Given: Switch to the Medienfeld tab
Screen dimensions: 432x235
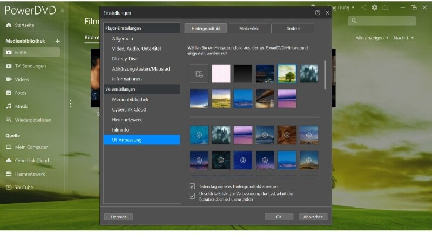Looking at the screenshot, I should [249, 29].
